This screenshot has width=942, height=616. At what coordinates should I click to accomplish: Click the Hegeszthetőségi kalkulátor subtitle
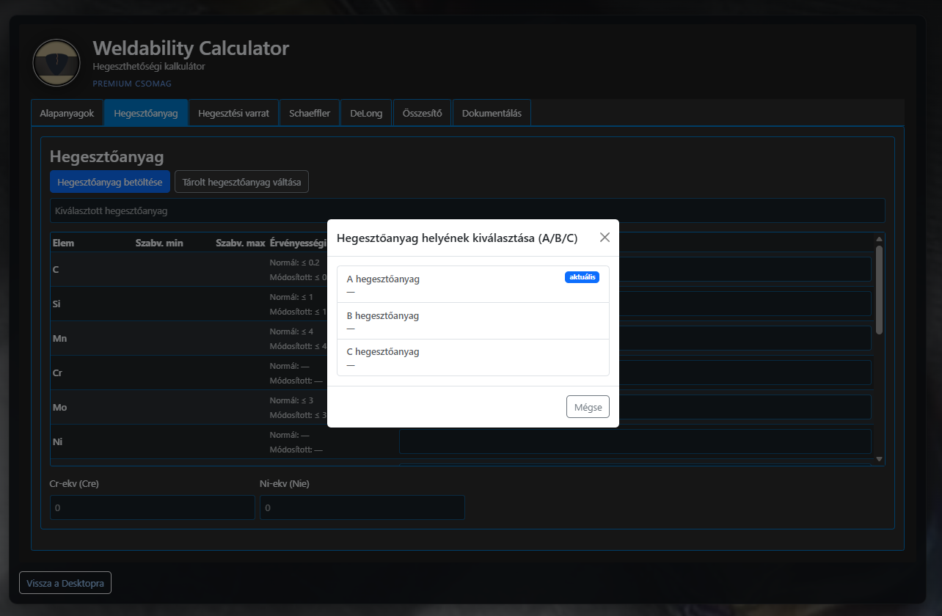[x=149, y=66]
